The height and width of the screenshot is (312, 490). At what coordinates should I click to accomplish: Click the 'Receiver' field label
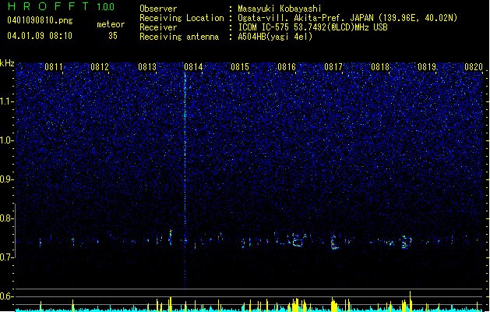pyautogui.click(x=158, y=27)
